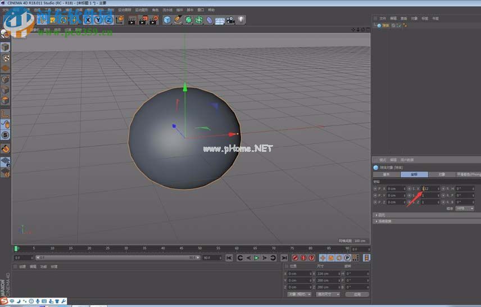
Task: Toggle the Z axis lock button
Action: 107,20
